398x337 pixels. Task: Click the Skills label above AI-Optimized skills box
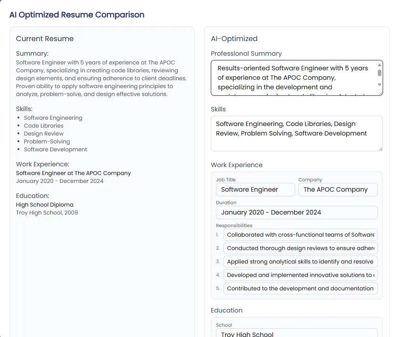coord(218,109)
